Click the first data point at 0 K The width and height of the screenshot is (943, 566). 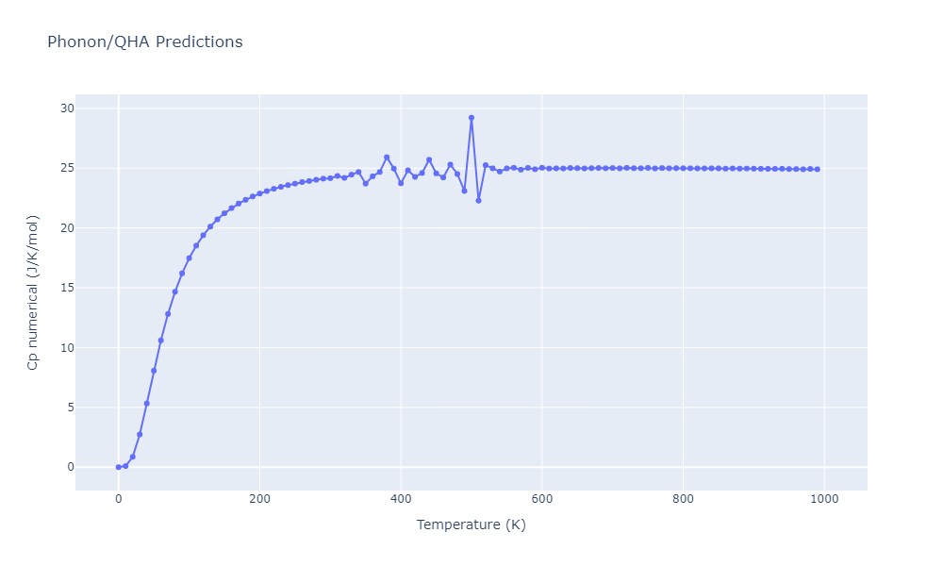pyautogui.click(x=118, y=467)
